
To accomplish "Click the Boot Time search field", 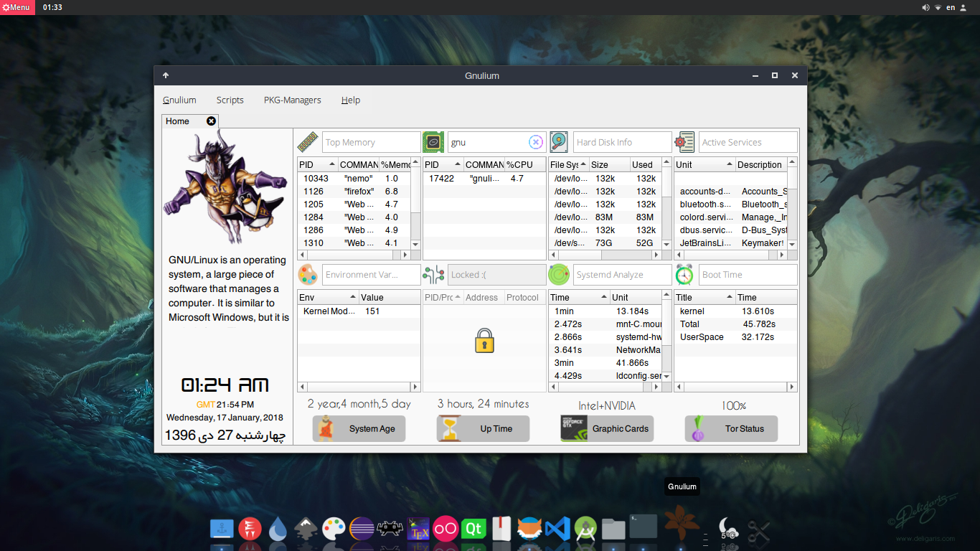I will click(748, 275).
